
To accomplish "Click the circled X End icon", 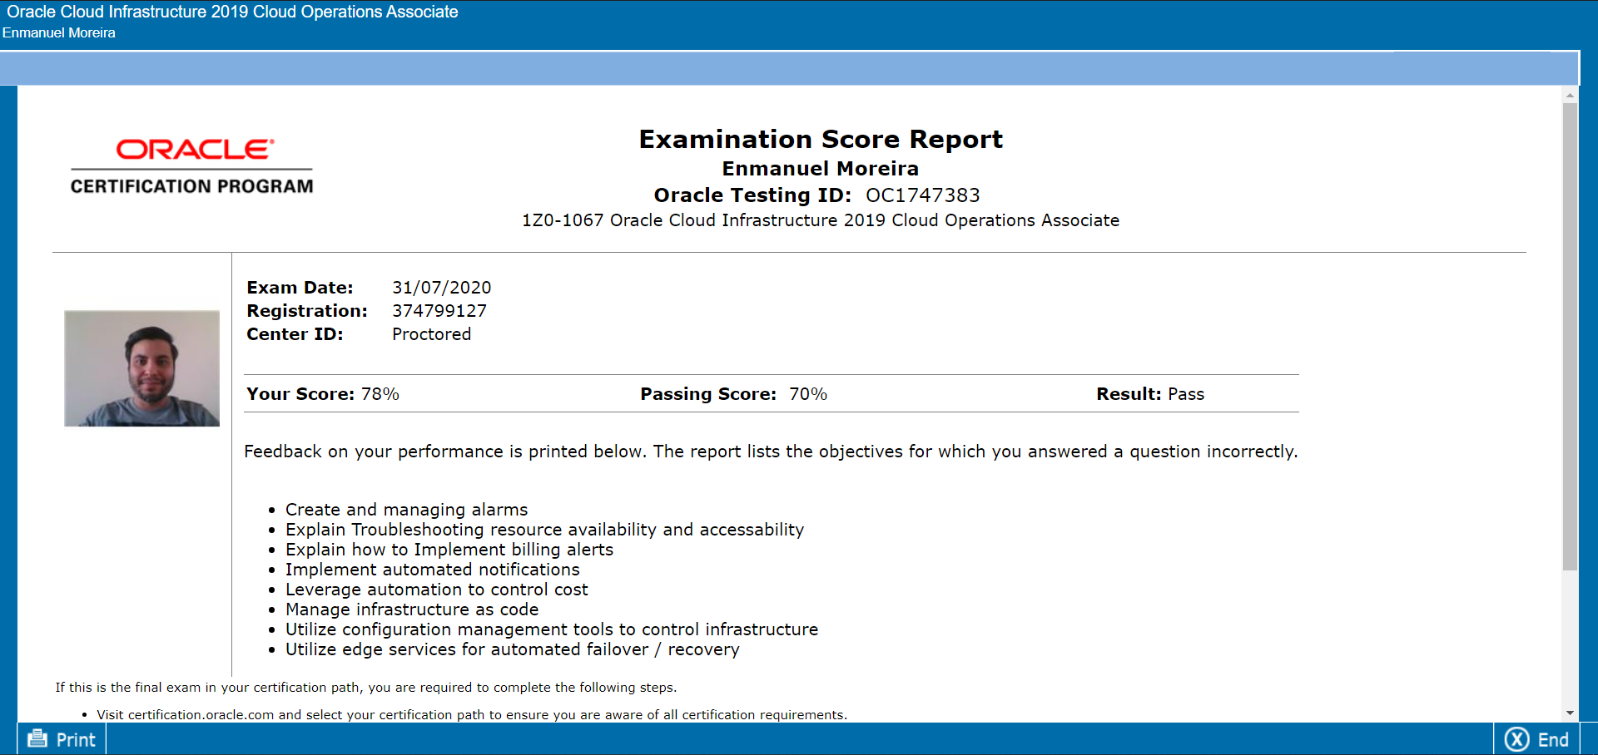I will (1516, 739).
